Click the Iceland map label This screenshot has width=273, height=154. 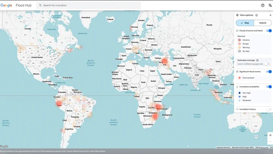(x=110, y=19)
